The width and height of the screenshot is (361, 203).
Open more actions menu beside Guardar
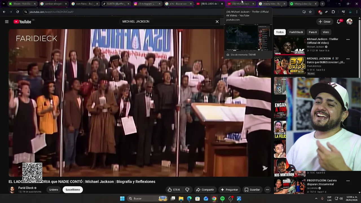[267, 190]
